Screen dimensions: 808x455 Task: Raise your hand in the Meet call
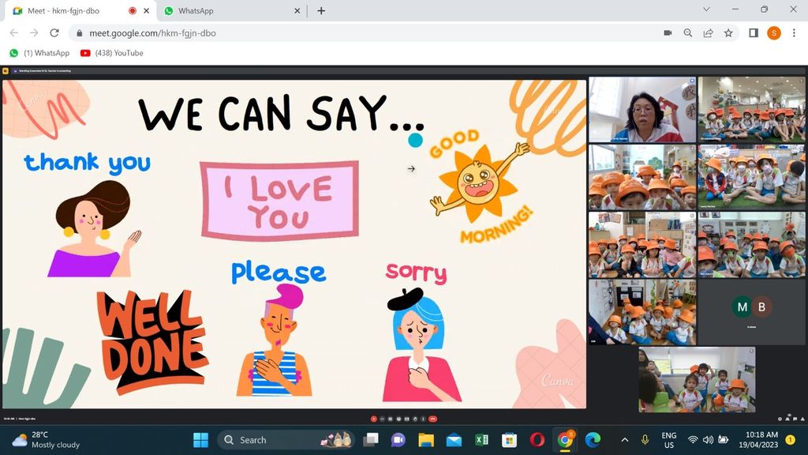pyautogui.click(x=415, y=419)
